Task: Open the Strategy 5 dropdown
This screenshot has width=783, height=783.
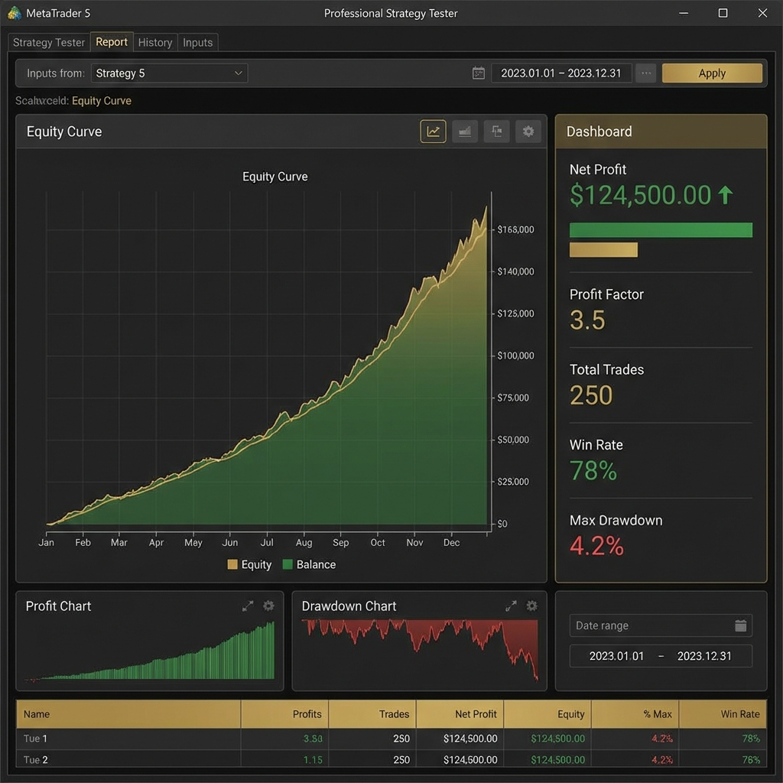Action: tap(169, 73)
